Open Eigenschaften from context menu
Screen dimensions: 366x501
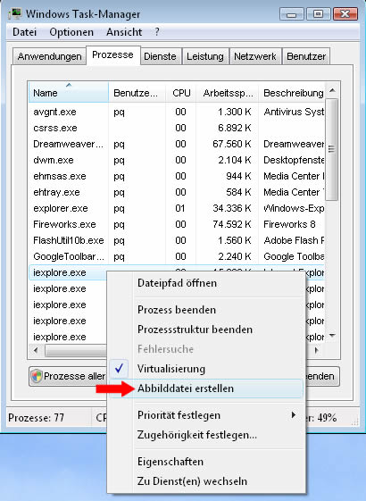[206, 462]
